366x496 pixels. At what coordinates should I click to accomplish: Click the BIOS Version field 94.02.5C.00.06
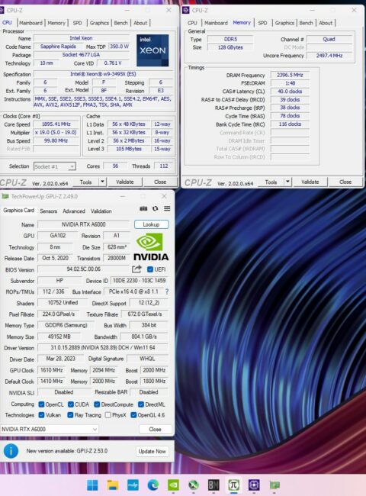pos(83,269)
